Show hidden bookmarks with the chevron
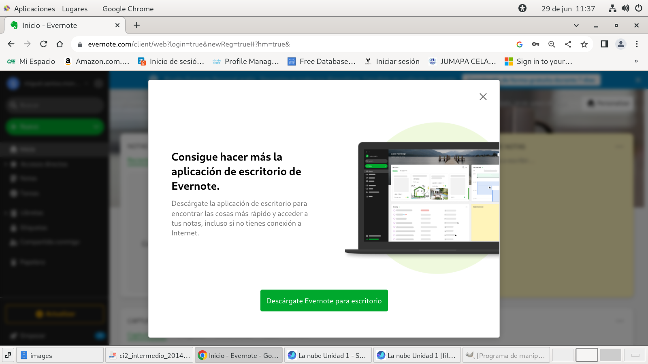This screenshot has height=364, width=648. point(636,61)
